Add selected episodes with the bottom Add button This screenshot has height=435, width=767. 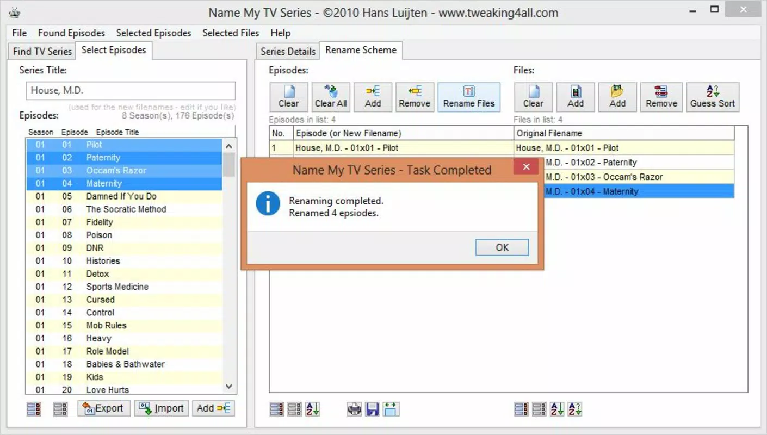point(214,408)
